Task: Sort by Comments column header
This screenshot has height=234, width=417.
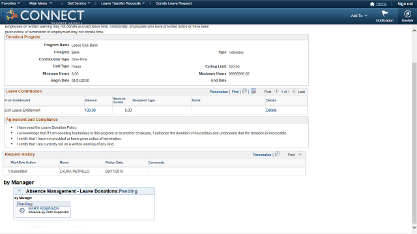Action: [x=156, y=162]
